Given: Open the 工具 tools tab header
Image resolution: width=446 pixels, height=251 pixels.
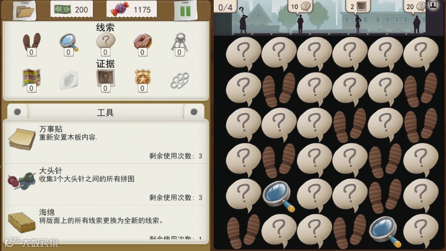Looking at the screenshot, I should point(105,112).
